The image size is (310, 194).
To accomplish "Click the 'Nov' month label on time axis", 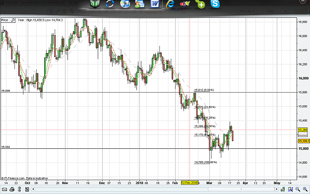I will [x=65, y=183].
